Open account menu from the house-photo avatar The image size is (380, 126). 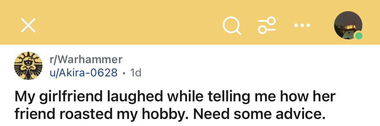[x=347, y=25]
